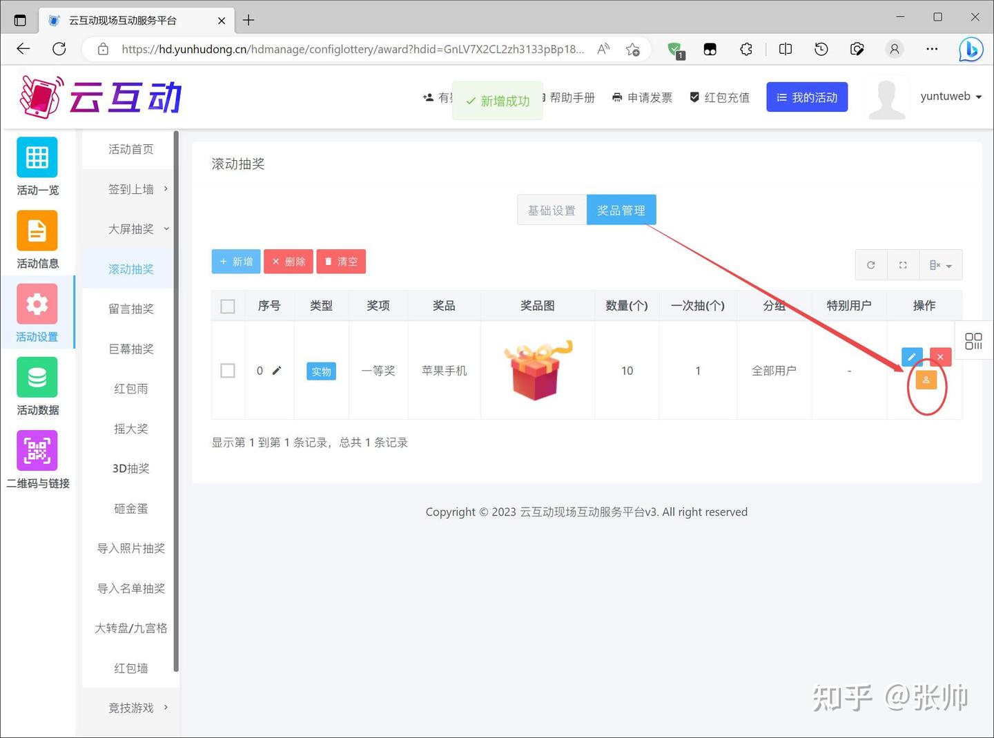The width and height of the screenshot is (994, 738).
Task: Tick the checkbox for the 苹果手机 row
Action: 228,371
